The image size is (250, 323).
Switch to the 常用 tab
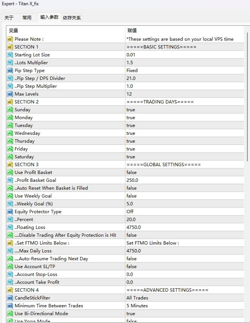[x=27, y=18]
